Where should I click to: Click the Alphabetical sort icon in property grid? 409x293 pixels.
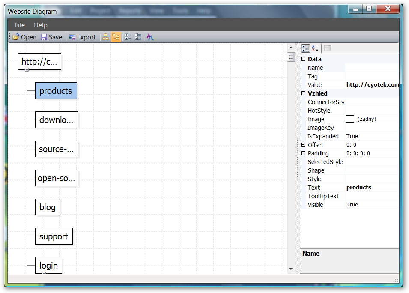pyautogui.click(x=315, y=48)
